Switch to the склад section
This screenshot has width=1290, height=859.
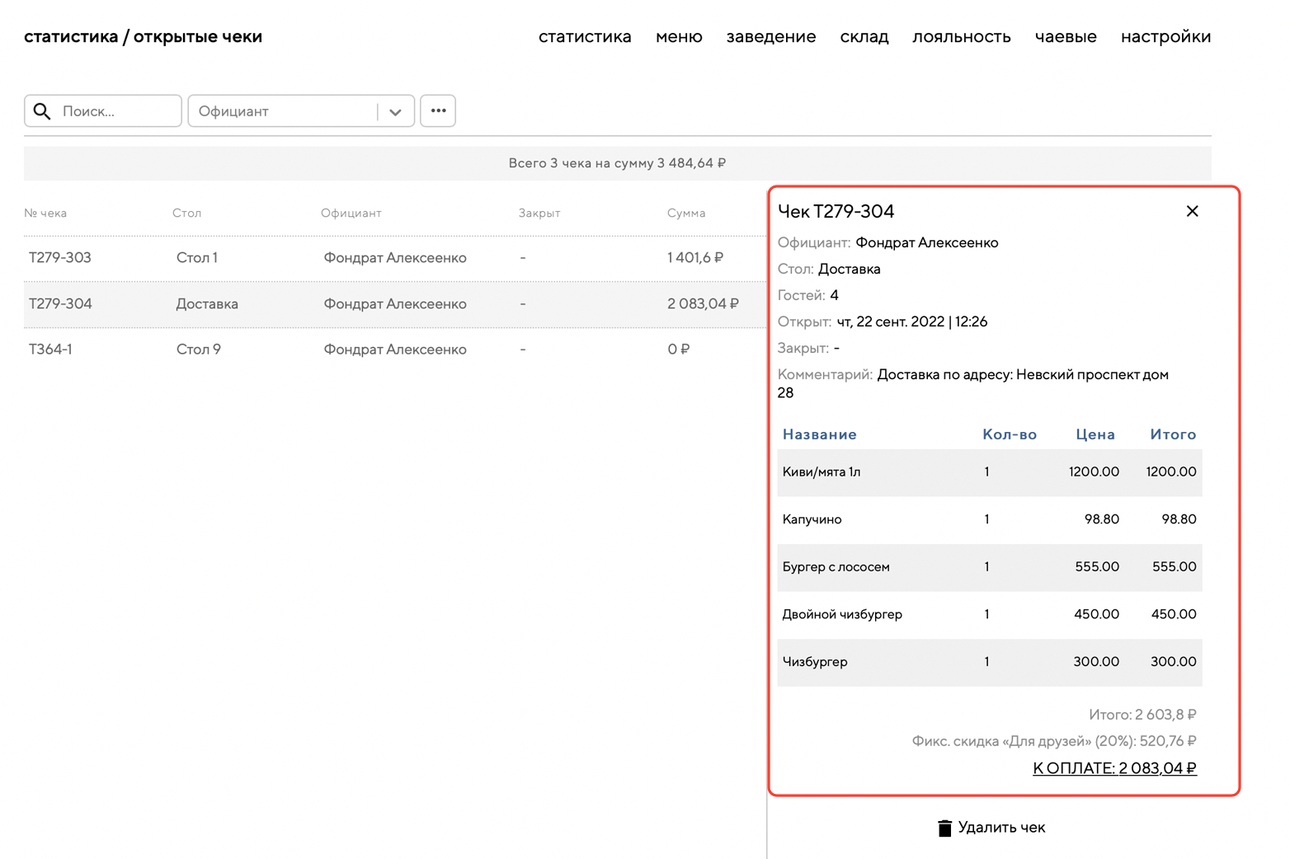click(x=864, y=37)
